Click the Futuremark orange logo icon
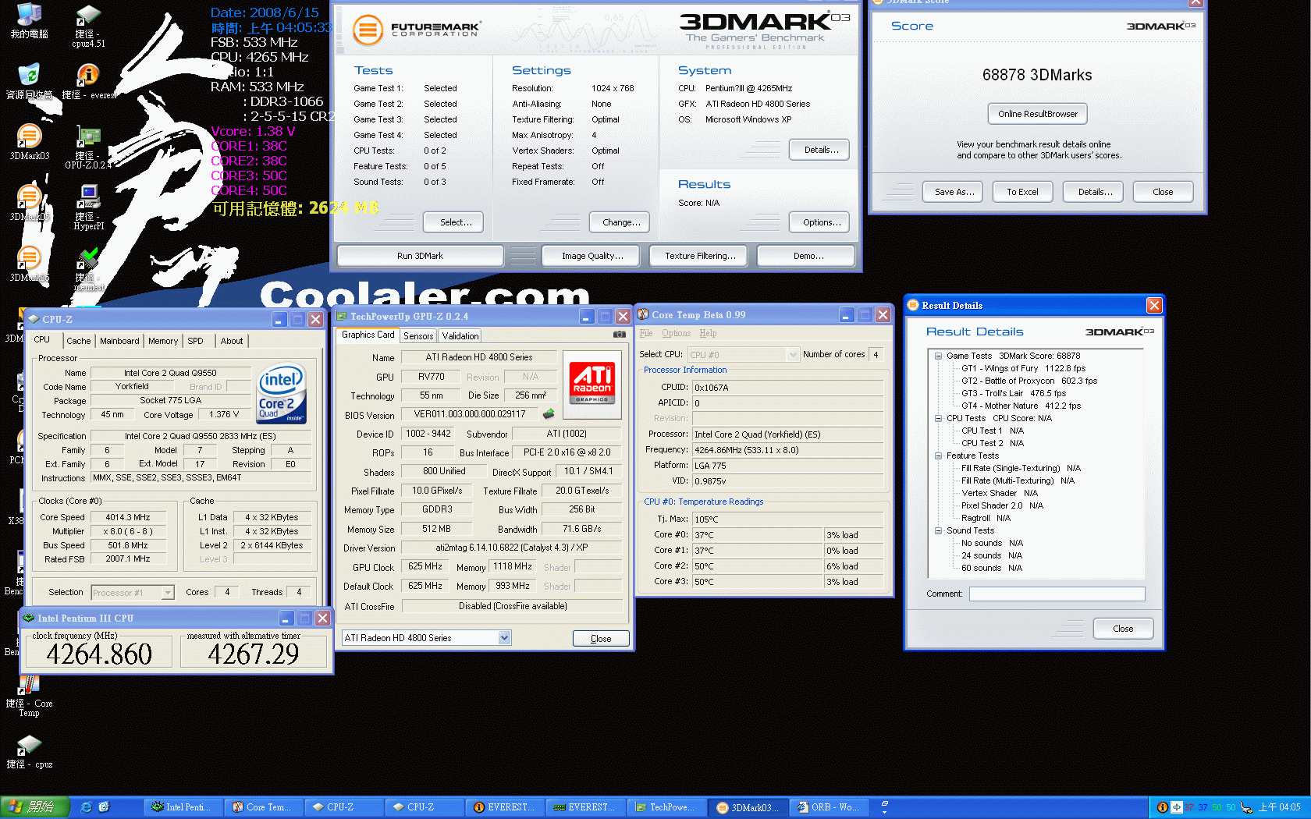Screen dimensions: 1311x819 (x=368, y=30)
